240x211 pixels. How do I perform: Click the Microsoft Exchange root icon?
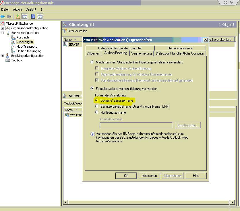(2, 24)
